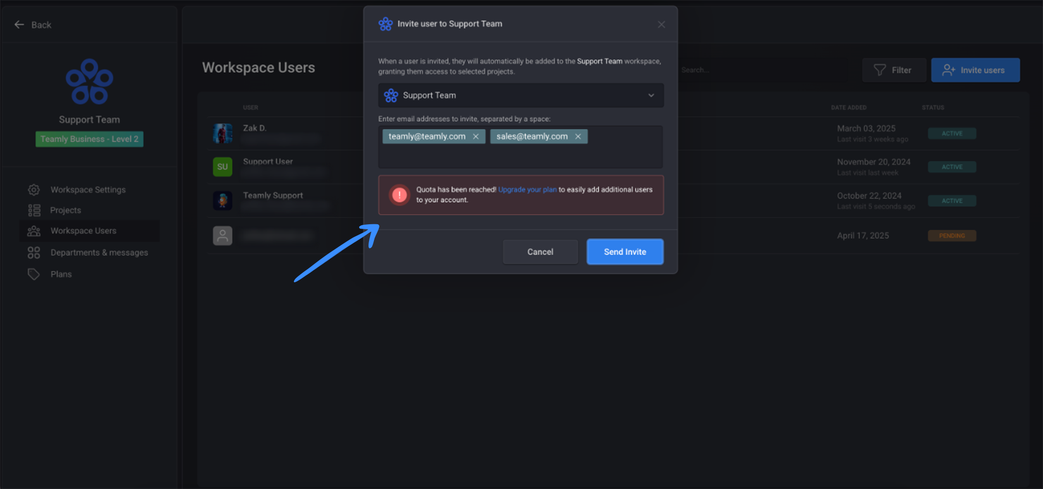Click the March 03, 2025 date
Viewport: 1043px width, 489px height.
tap(866, 129)
